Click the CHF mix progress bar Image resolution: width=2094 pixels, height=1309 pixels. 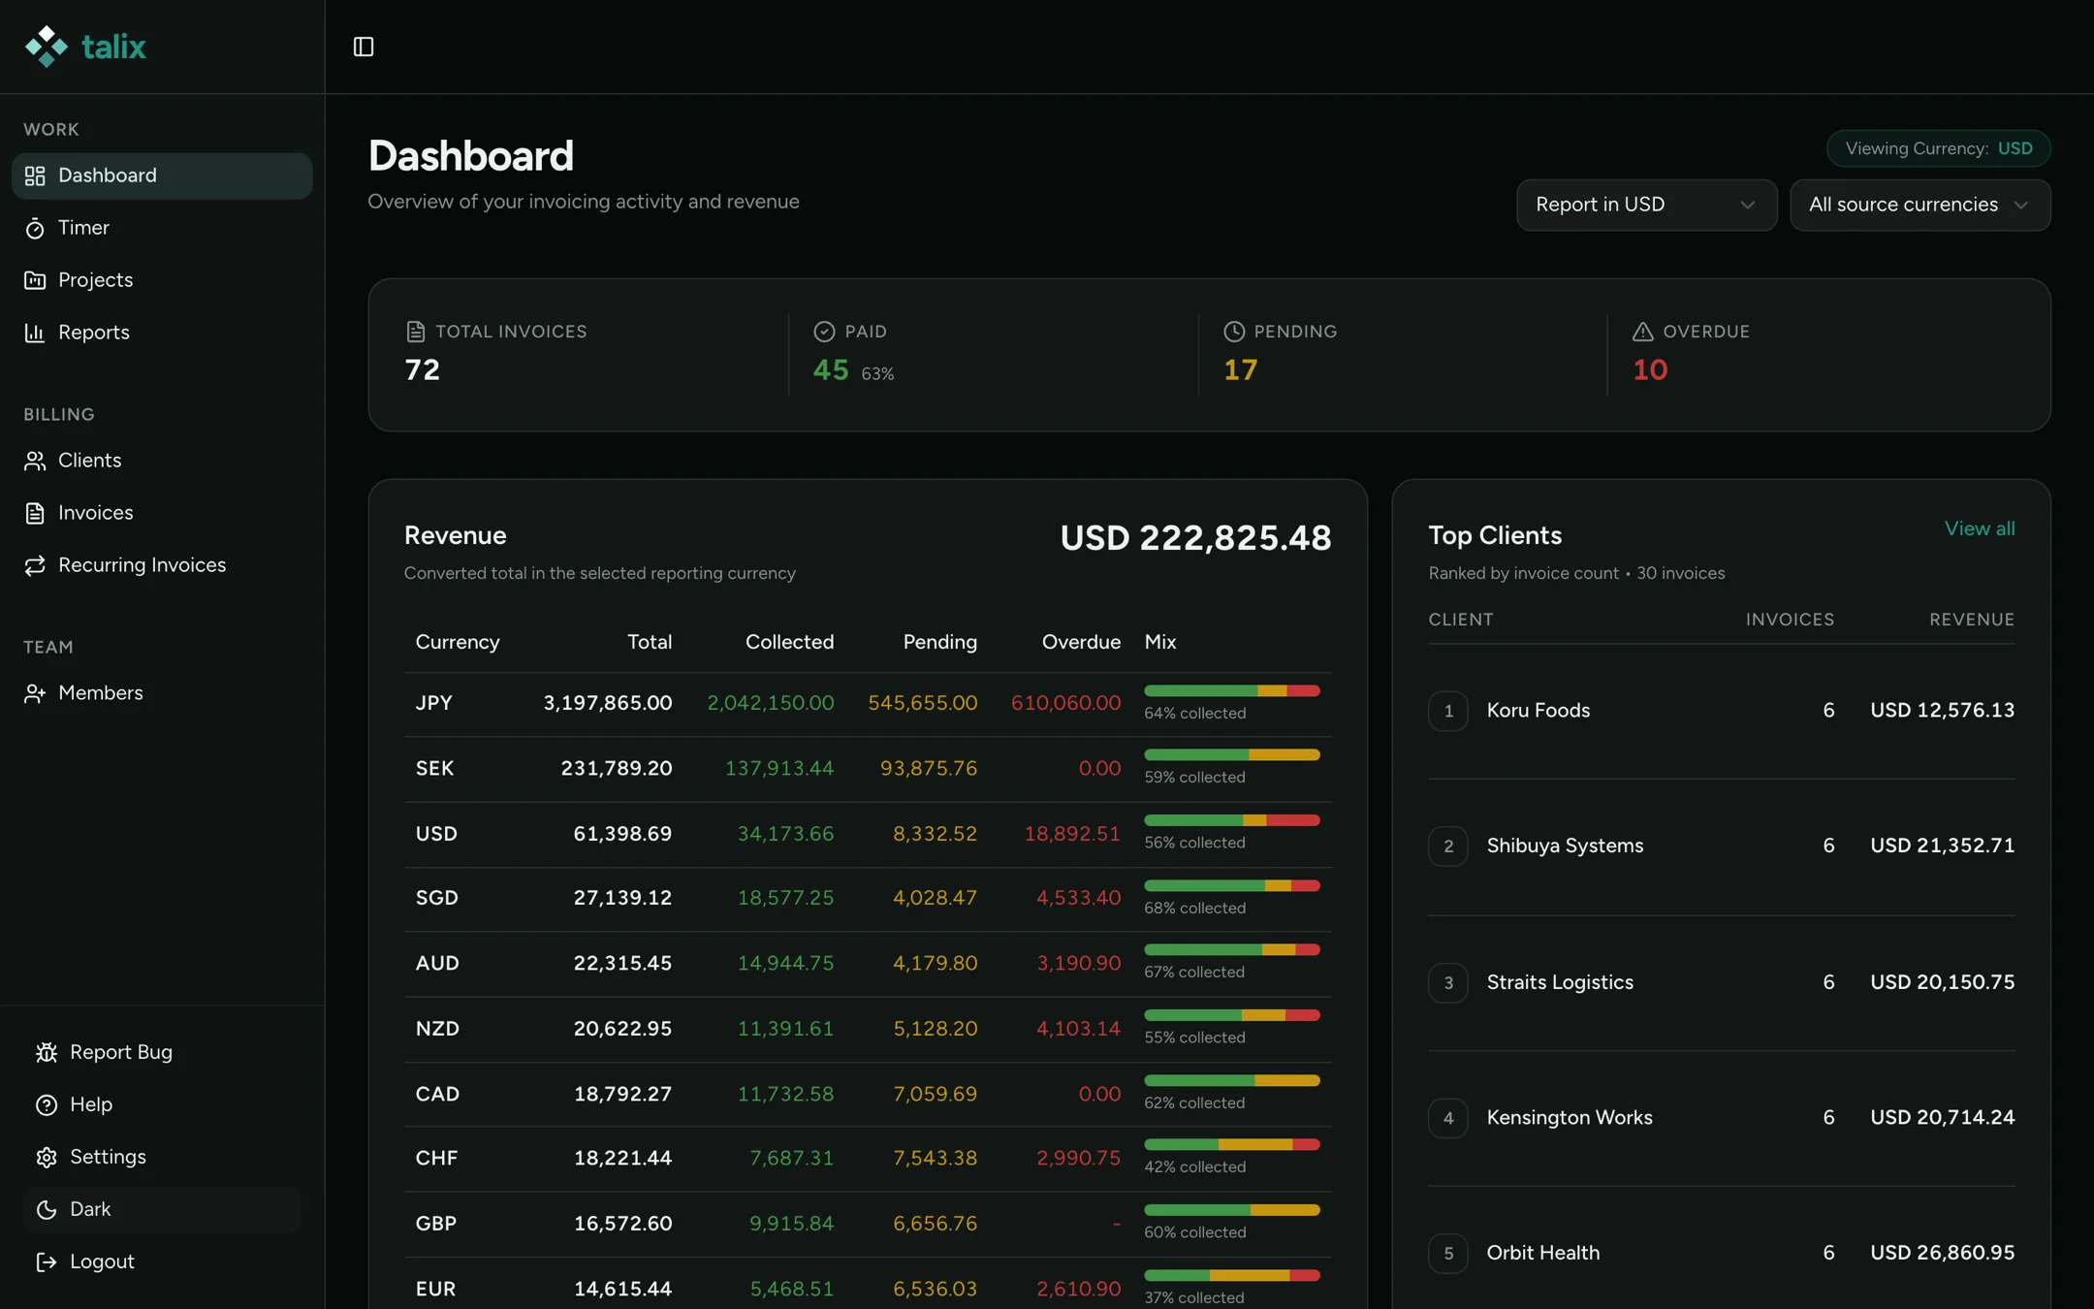tap(1231, 1144)
